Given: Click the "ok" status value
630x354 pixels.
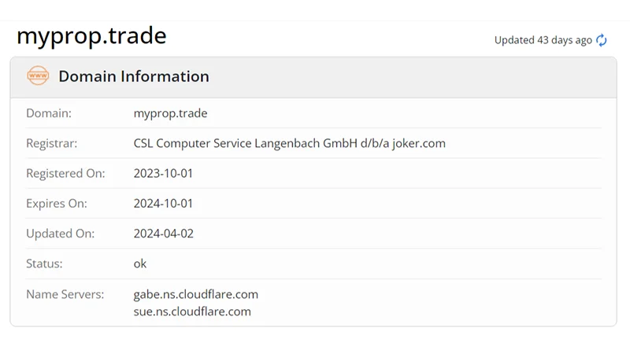Looking at the screenshot, I should click(140, 264).
